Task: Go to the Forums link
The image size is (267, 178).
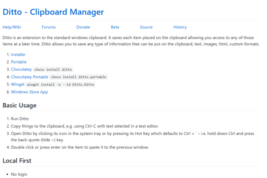Action: point(49,27)
